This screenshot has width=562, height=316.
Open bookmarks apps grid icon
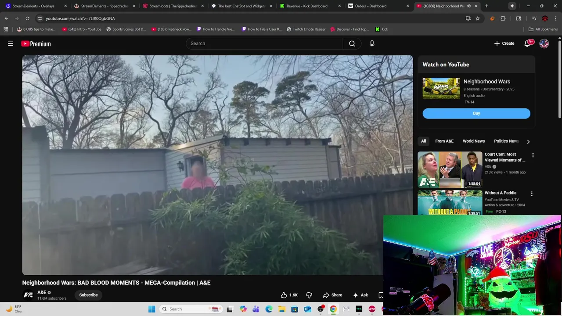tap(6, 29)
